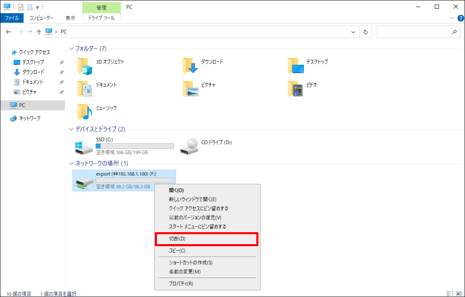Open the 3D オブジェクト folder icon

pos(85,66)
